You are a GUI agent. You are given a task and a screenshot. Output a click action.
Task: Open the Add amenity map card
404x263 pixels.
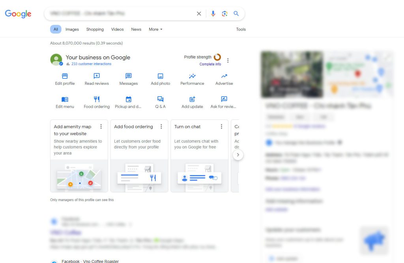79,156
